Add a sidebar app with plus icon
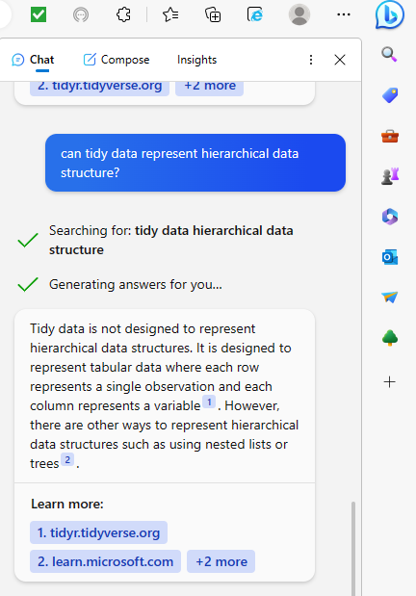The width and height of the screenshot is (416, 596). (x=389, y=381)
